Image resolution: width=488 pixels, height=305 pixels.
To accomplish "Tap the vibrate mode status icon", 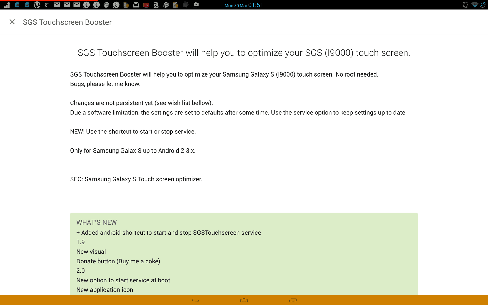I will pos(465,5).
